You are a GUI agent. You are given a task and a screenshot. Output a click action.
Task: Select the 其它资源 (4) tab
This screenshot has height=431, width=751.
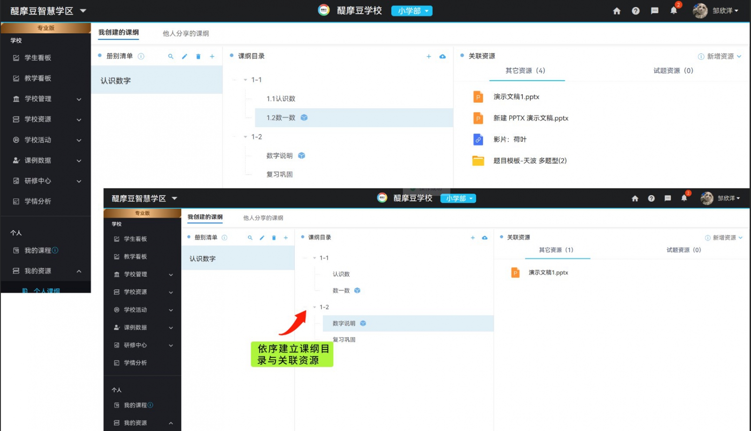(525, 71)
